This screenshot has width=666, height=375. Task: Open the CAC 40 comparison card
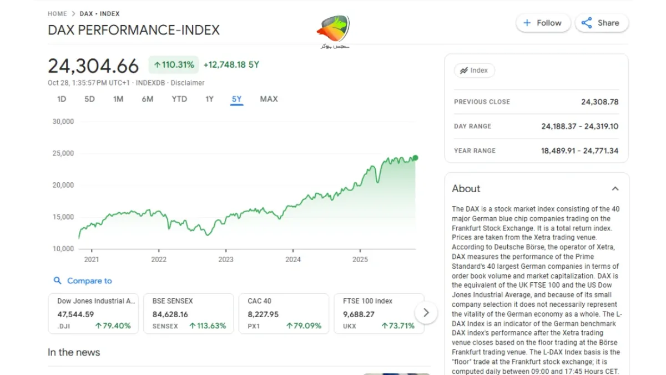tap(284, 314)
